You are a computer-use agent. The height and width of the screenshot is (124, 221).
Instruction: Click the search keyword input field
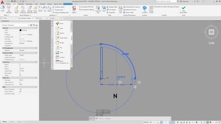click(x=166, y=1)
